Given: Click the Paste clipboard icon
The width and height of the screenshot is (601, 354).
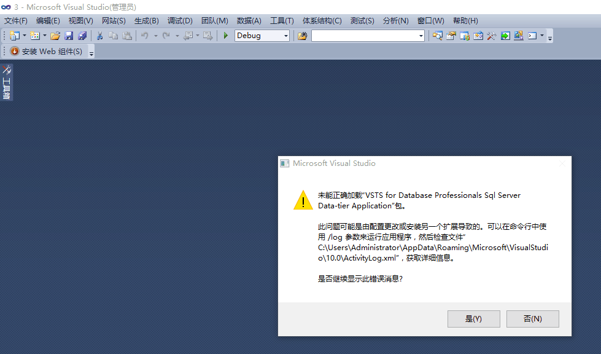Looking at the screenshot, I should point(127,36).
